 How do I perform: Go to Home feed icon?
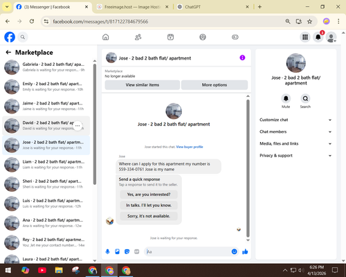pos(106,37)
